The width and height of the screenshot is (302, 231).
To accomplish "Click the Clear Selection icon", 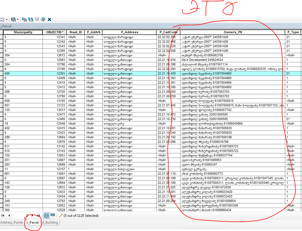I will [37, 19].
